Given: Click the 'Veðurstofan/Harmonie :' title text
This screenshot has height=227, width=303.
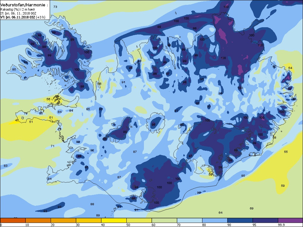Looking at the screenshot, I should 24,5.
